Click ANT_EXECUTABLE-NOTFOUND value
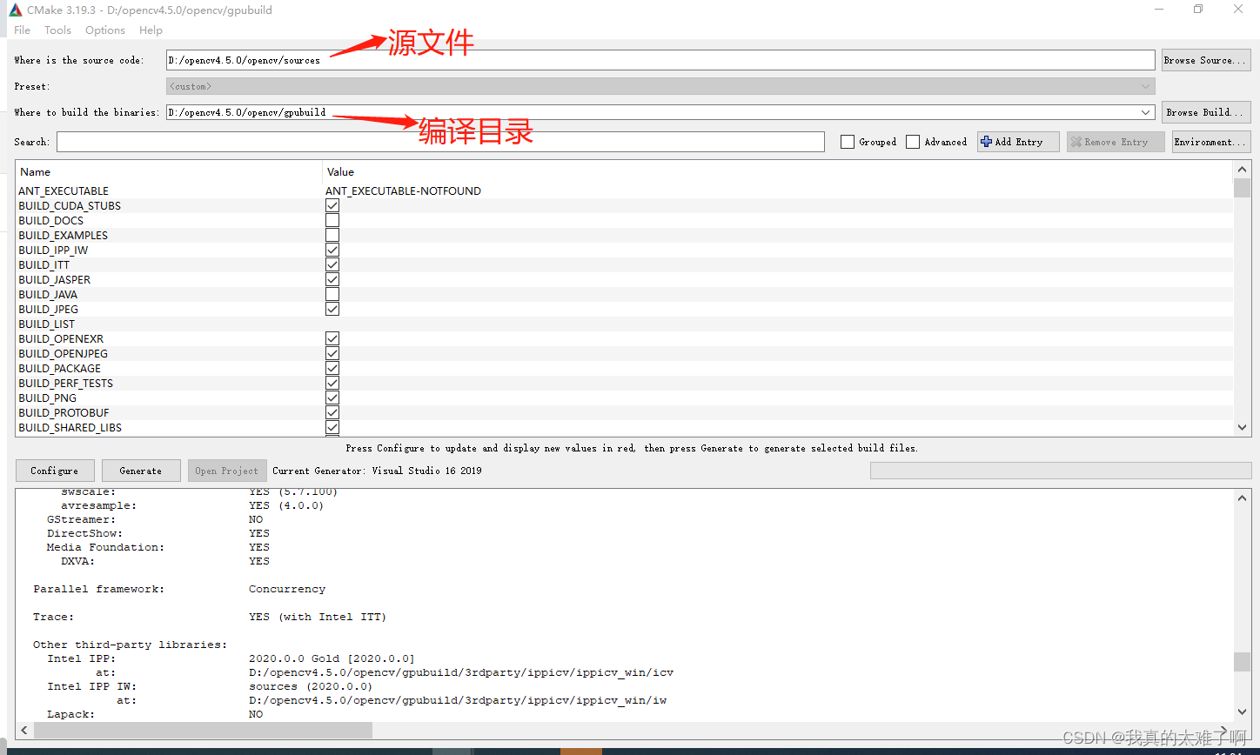This screenshot has height=755, width=1260. [403, 191]
